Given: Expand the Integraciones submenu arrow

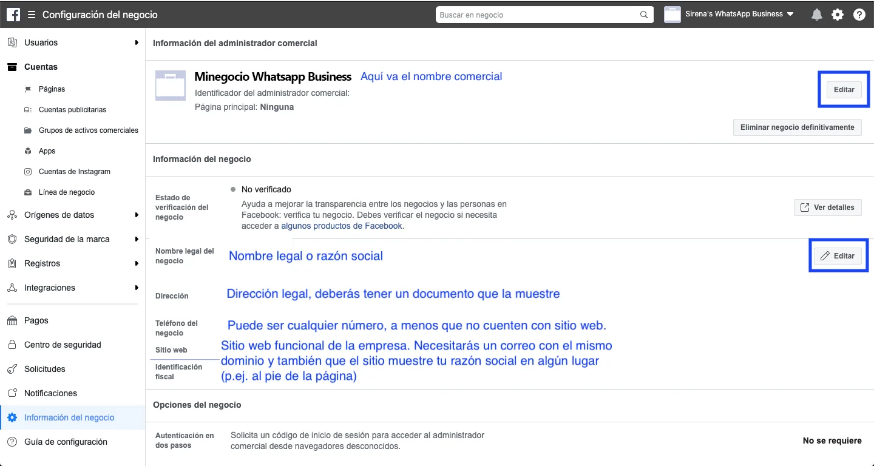Looking at the screenshot, I should tap(137, 288).
